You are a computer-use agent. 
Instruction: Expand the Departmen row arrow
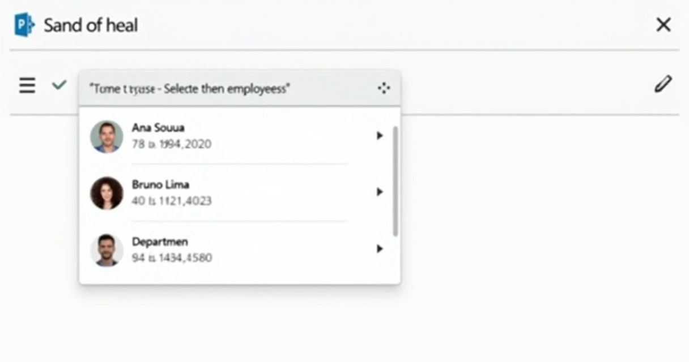pos(380,249)
